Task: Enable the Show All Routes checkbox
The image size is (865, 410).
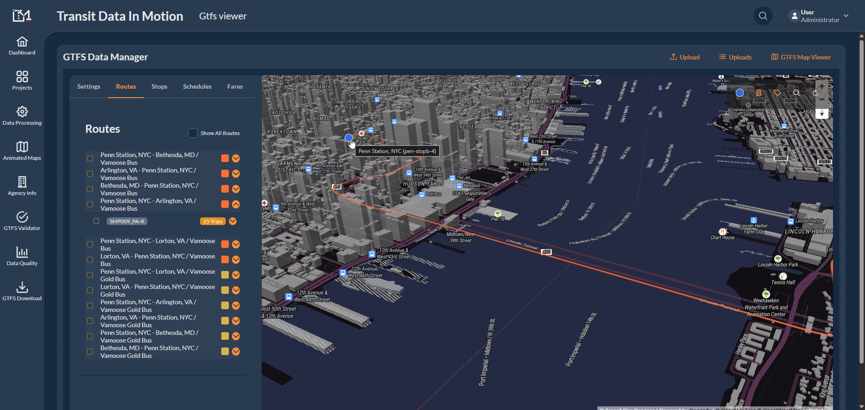Action: (x=193, y=133)
